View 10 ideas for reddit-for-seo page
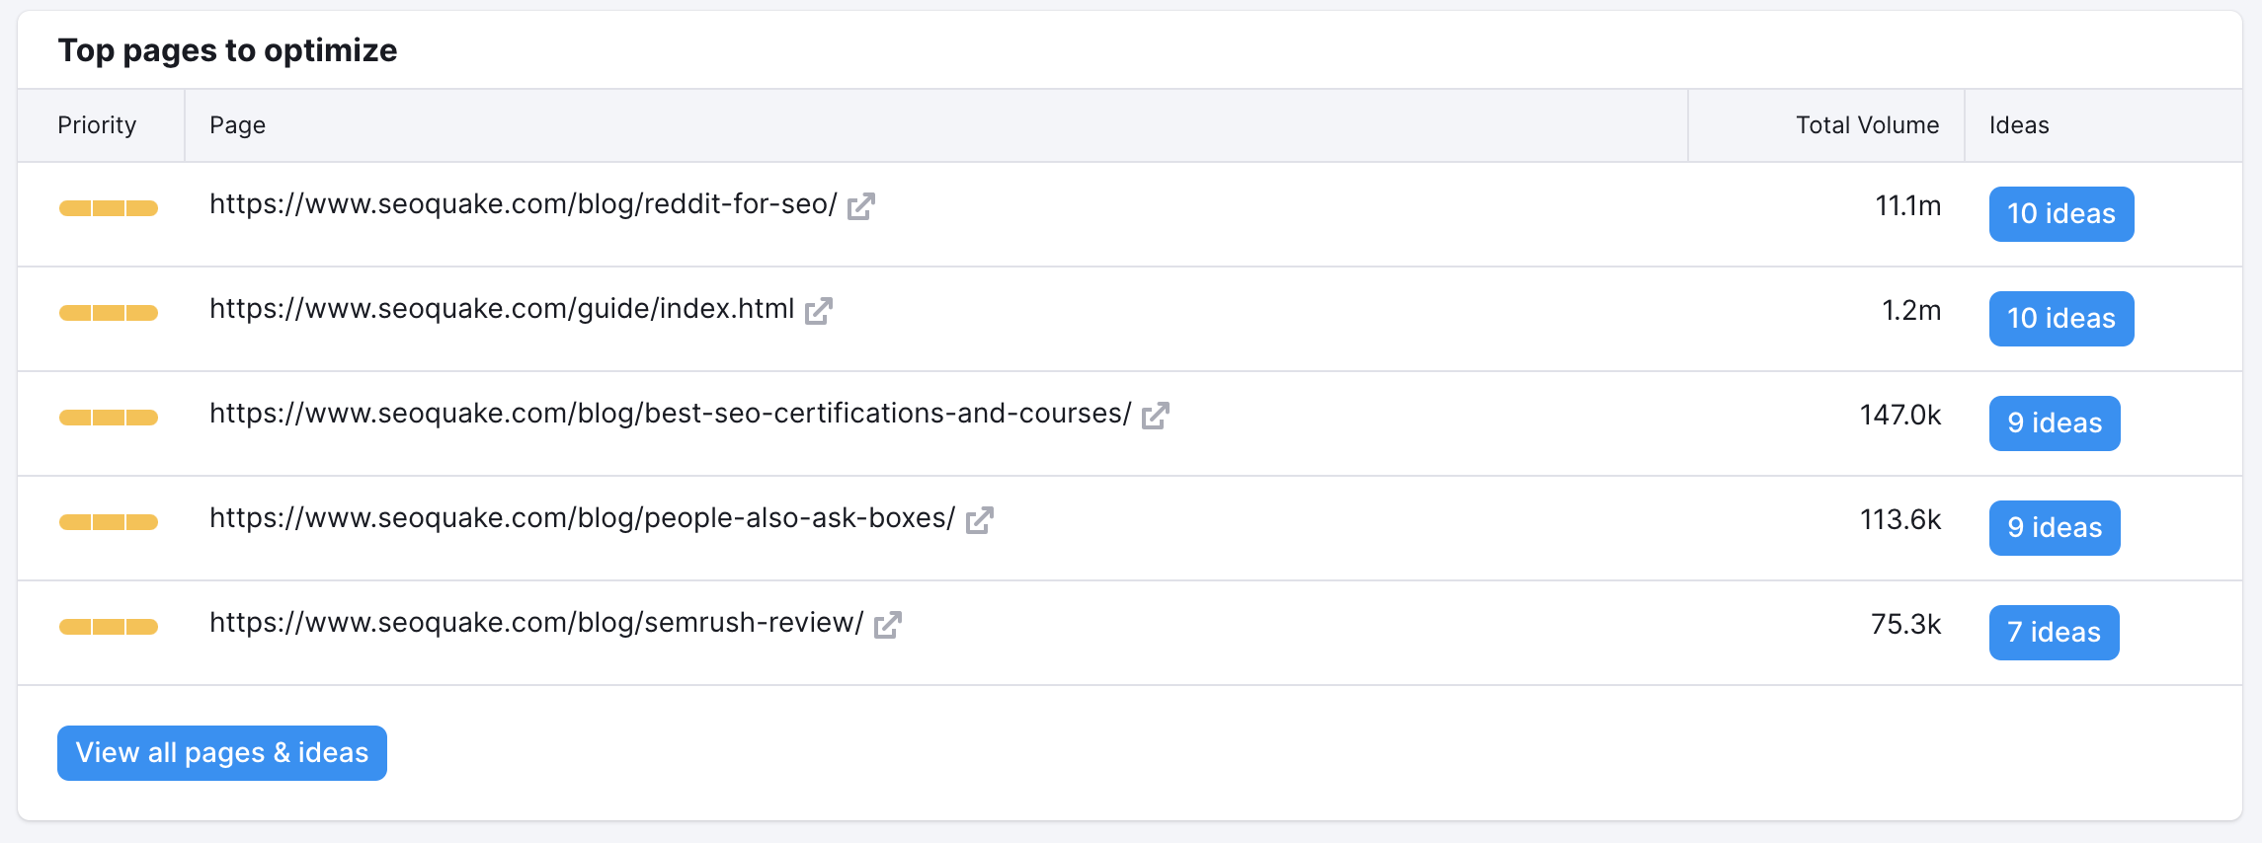This screenshot has width=2262, height=843. pyautogui.click(x=2060, y=214)
